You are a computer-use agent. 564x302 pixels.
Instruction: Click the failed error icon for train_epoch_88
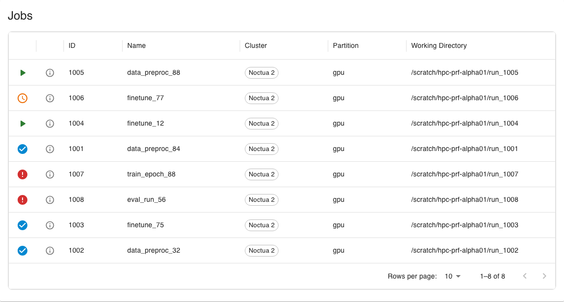(23, 174)
